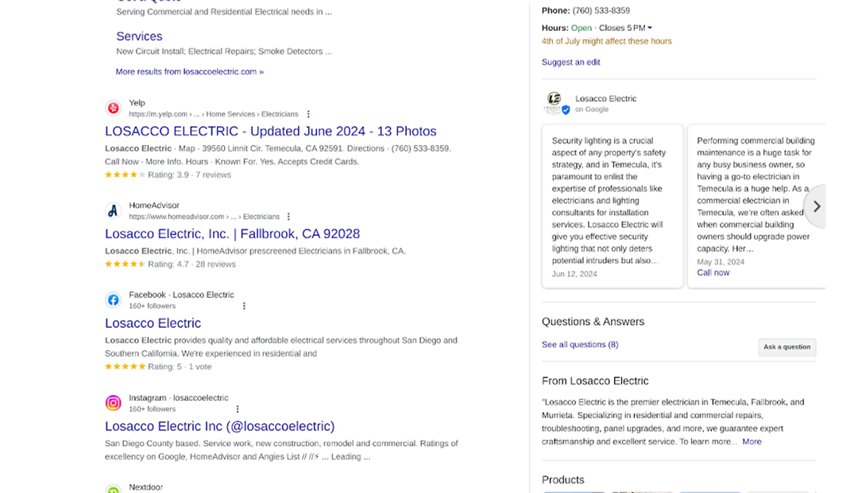Click the Yelp favicon icon
The image size is (858, 493).
coord(114,108)
